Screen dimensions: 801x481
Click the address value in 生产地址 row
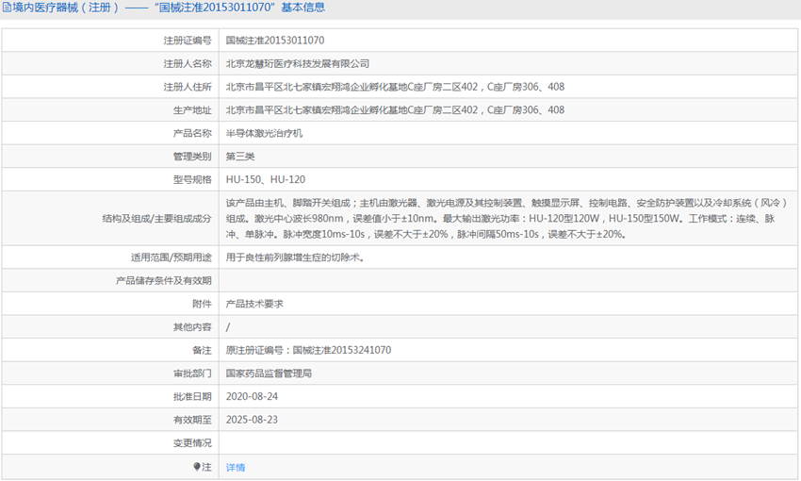[395, 110]
